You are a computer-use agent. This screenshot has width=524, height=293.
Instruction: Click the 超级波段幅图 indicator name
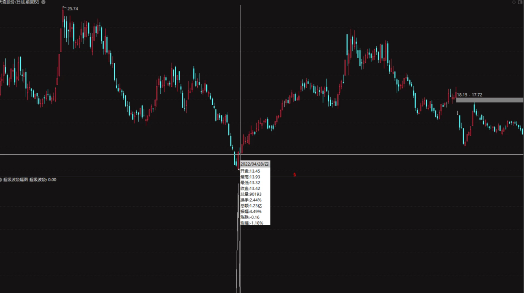(x=15, y=180)
